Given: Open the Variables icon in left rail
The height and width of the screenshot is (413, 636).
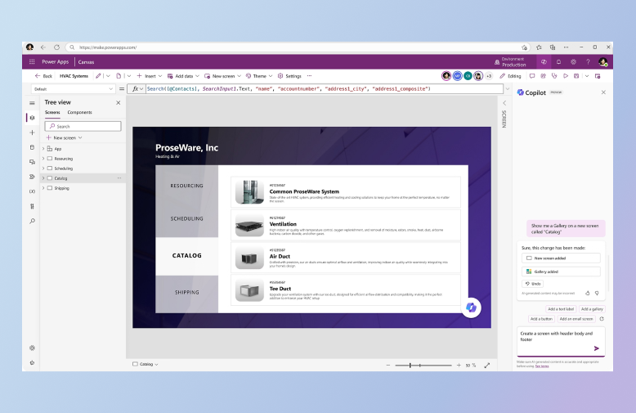Looking at the screenshot, I should (x=32, y=191).
